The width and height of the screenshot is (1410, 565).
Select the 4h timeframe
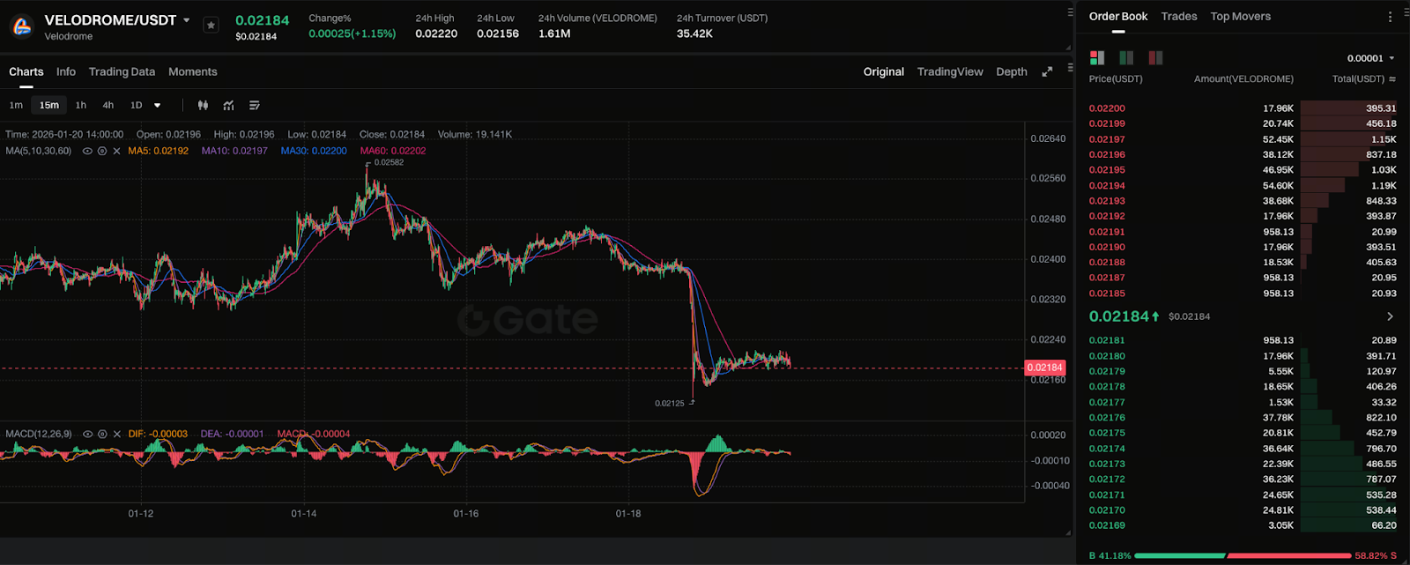[108, 105]
